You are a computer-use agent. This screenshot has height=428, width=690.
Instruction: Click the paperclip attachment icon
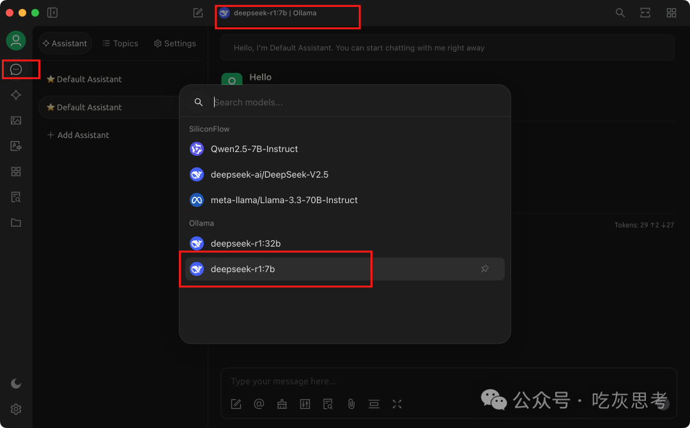[351, 404]
